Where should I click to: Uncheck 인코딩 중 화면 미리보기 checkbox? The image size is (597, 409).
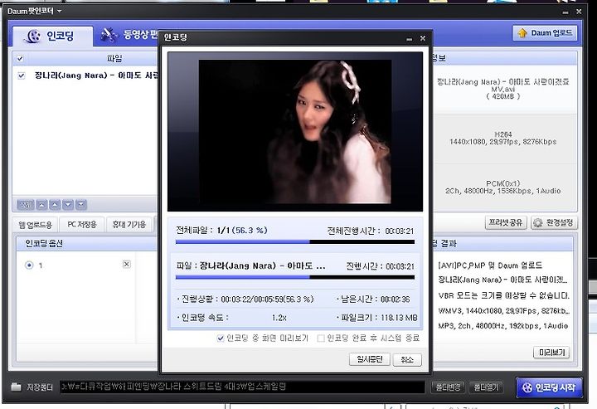(x=221, y=338)
